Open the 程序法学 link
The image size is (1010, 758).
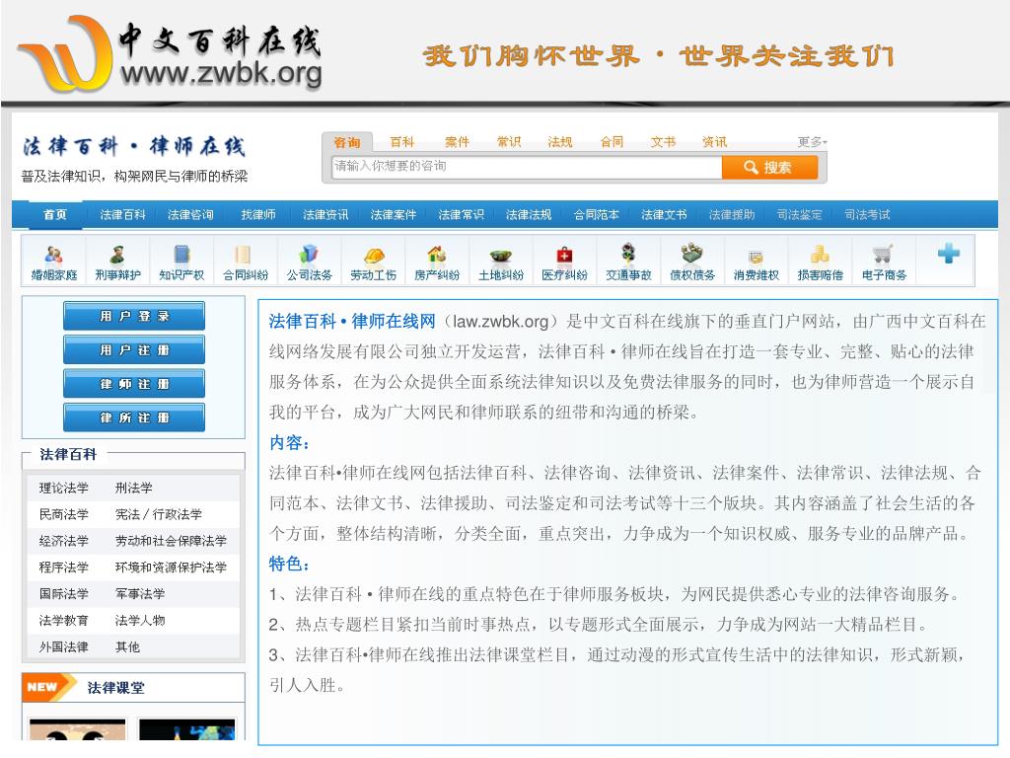click(64, 568)
